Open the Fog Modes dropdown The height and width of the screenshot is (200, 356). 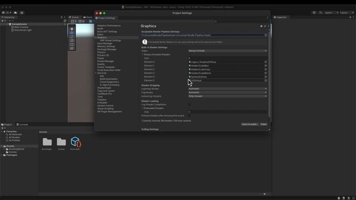click(228, 93)
